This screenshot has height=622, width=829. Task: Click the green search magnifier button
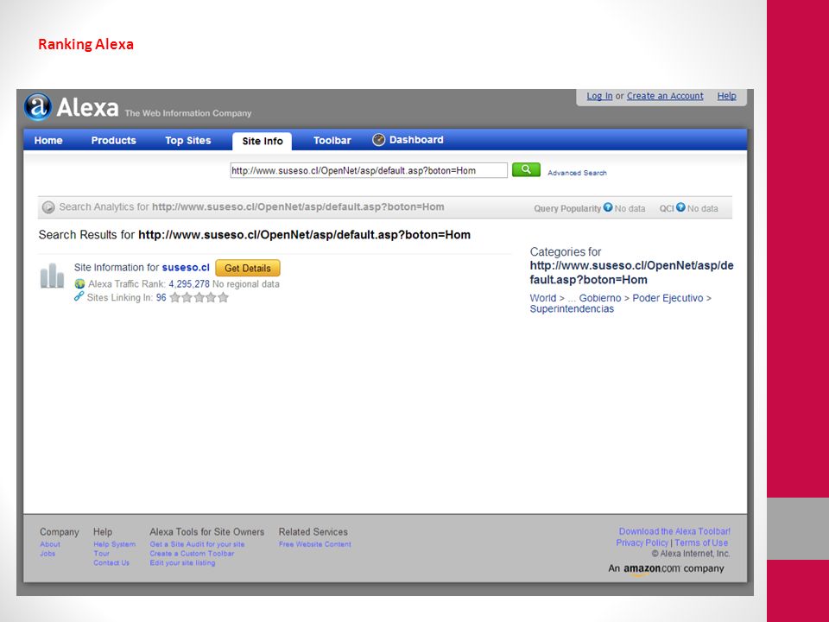coord(526,169)
